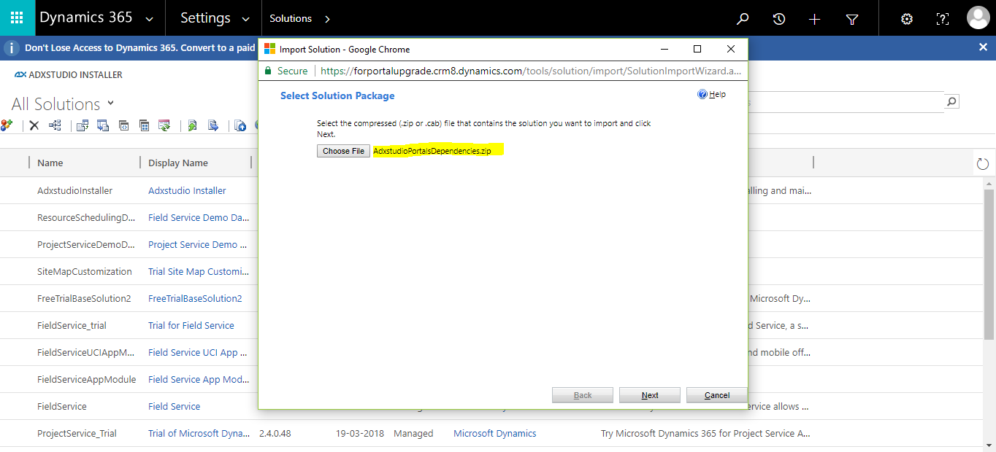Expand the Settings navigation dropdown
This screenshot has width=996, height=452.
(246, 19)
